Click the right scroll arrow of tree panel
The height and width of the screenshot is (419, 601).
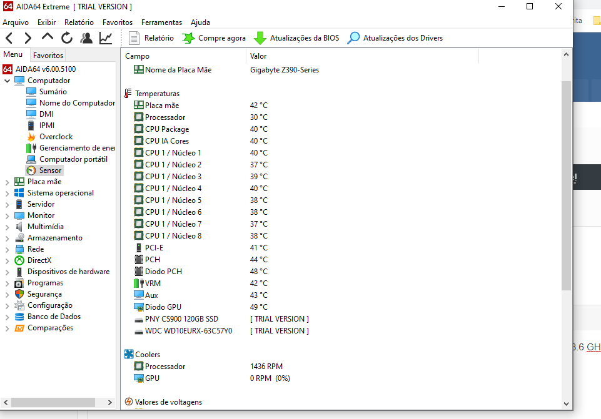point(109,402)
